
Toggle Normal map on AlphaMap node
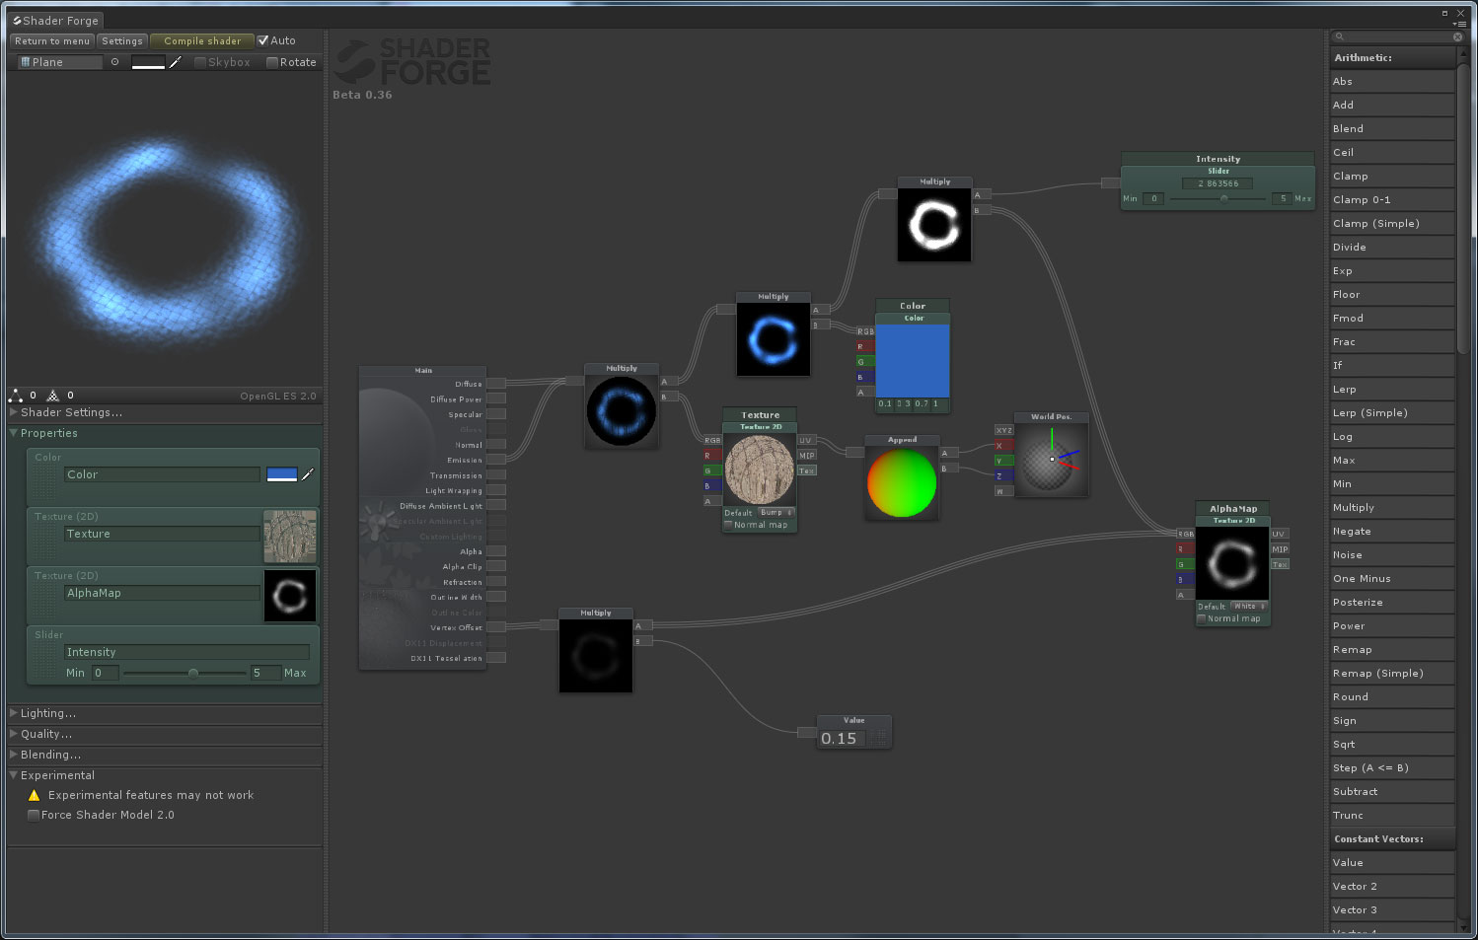tap(1202, 618)
